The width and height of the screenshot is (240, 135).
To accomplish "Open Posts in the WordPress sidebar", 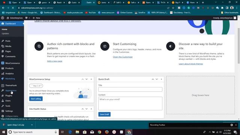I will click(x=7, y=41).
